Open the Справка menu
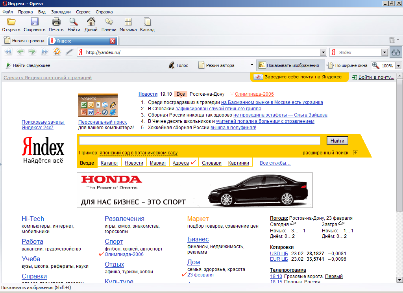The width and height of the screenshot is (403, 293). 104,12
